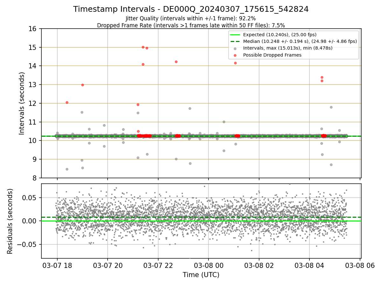
Task: Click the gray interval point near 11.8 seconds after 03-08 04
Action: click(x=331, y=107)
